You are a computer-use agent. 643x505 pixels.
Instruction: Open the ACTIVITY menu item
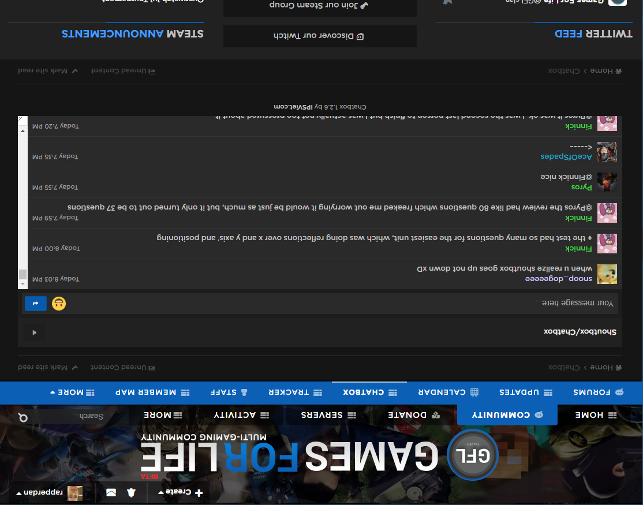coord(241,415)
